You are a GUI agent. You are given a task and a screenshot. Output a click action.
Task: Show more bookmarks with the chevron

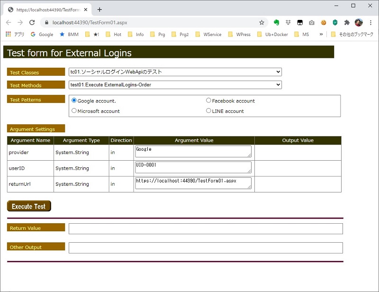(321, 34)
